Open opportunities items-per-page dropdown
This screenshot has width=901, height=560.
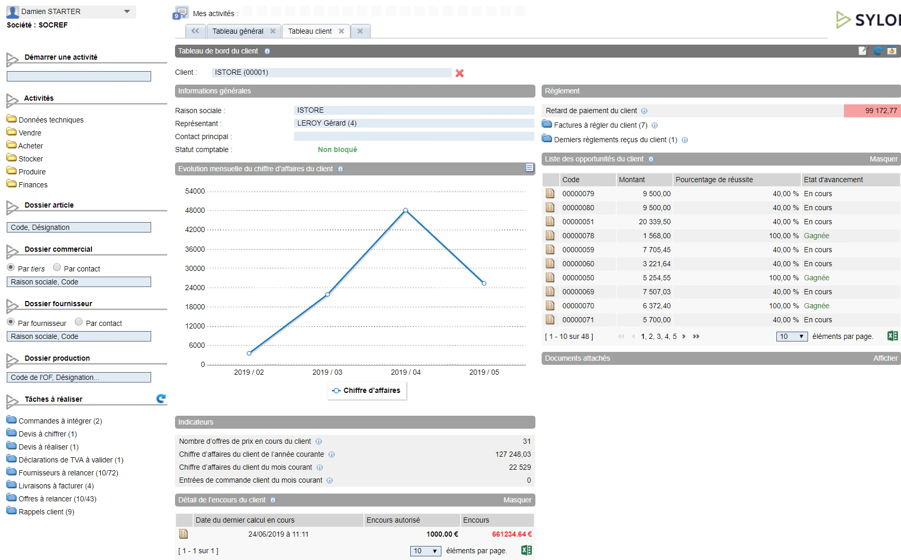click(x=792, y=336)
